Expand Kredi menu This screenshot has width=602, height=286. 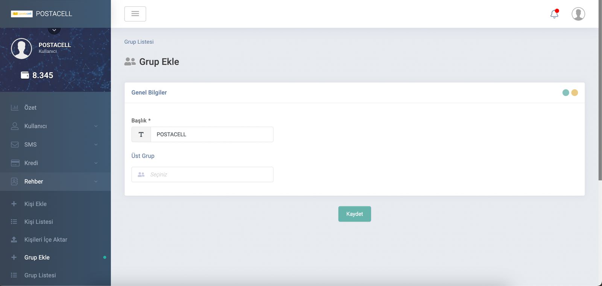pyautogui.click(x=55, y=163)
